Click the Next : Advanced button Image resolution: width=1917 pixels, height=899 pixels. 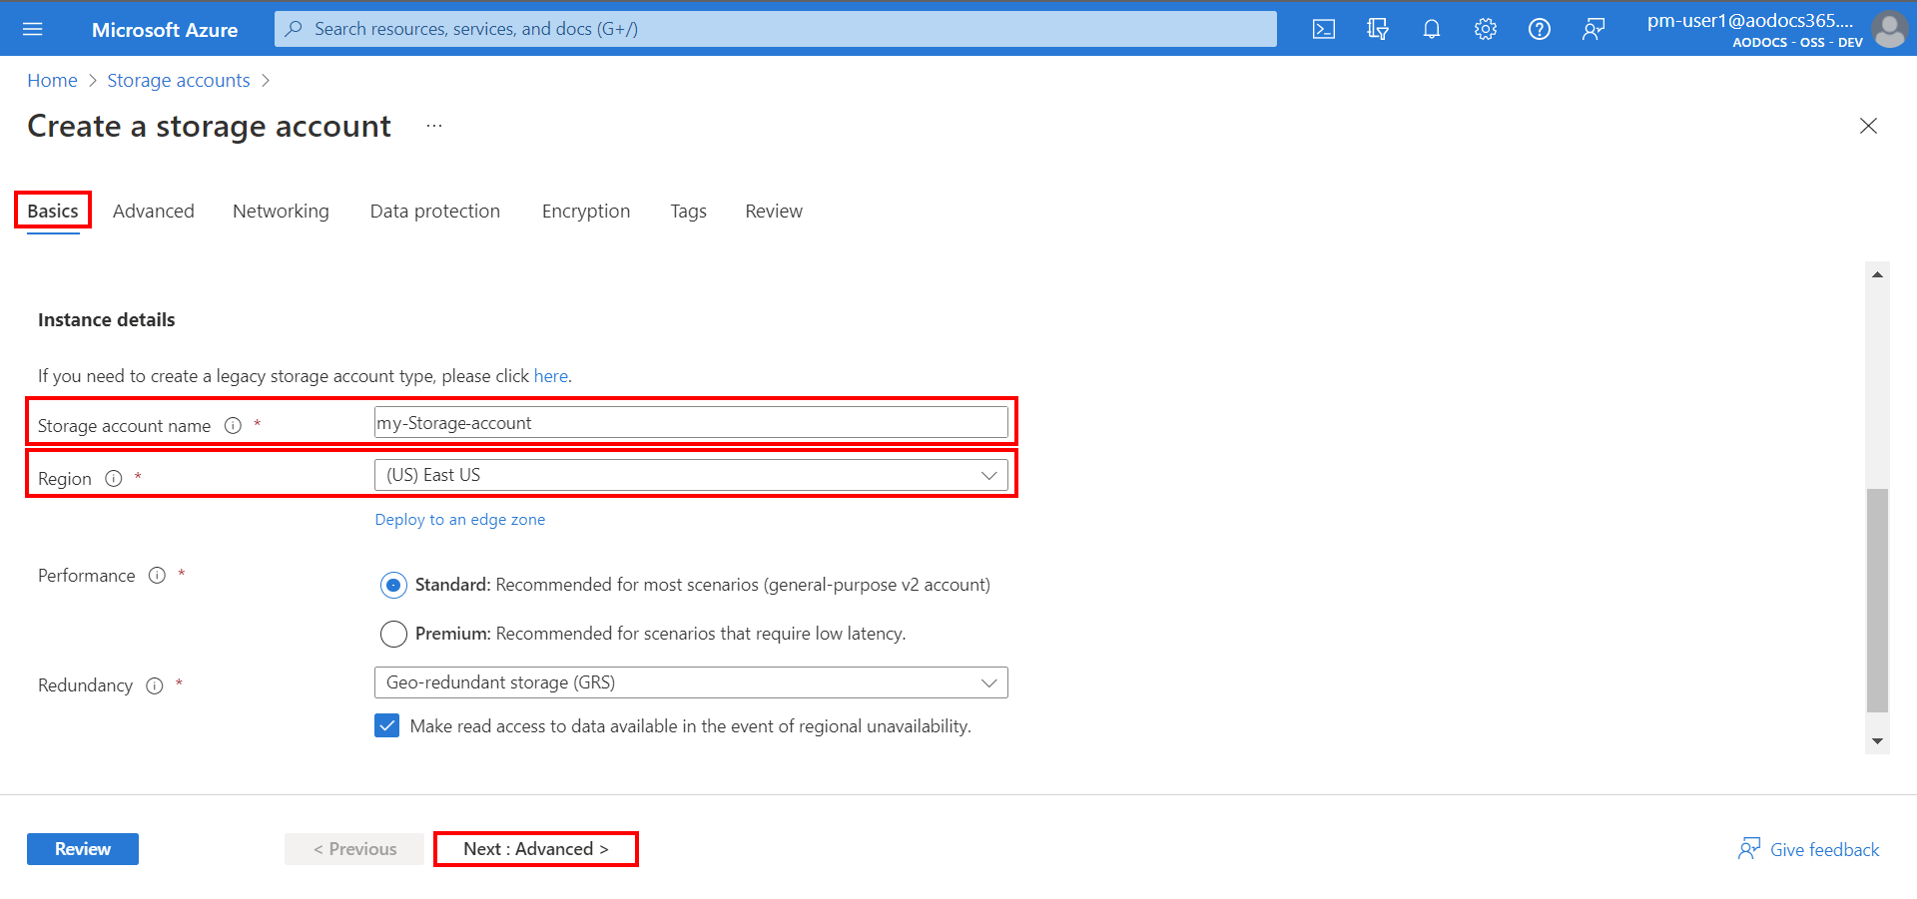[x=535, y=849]
